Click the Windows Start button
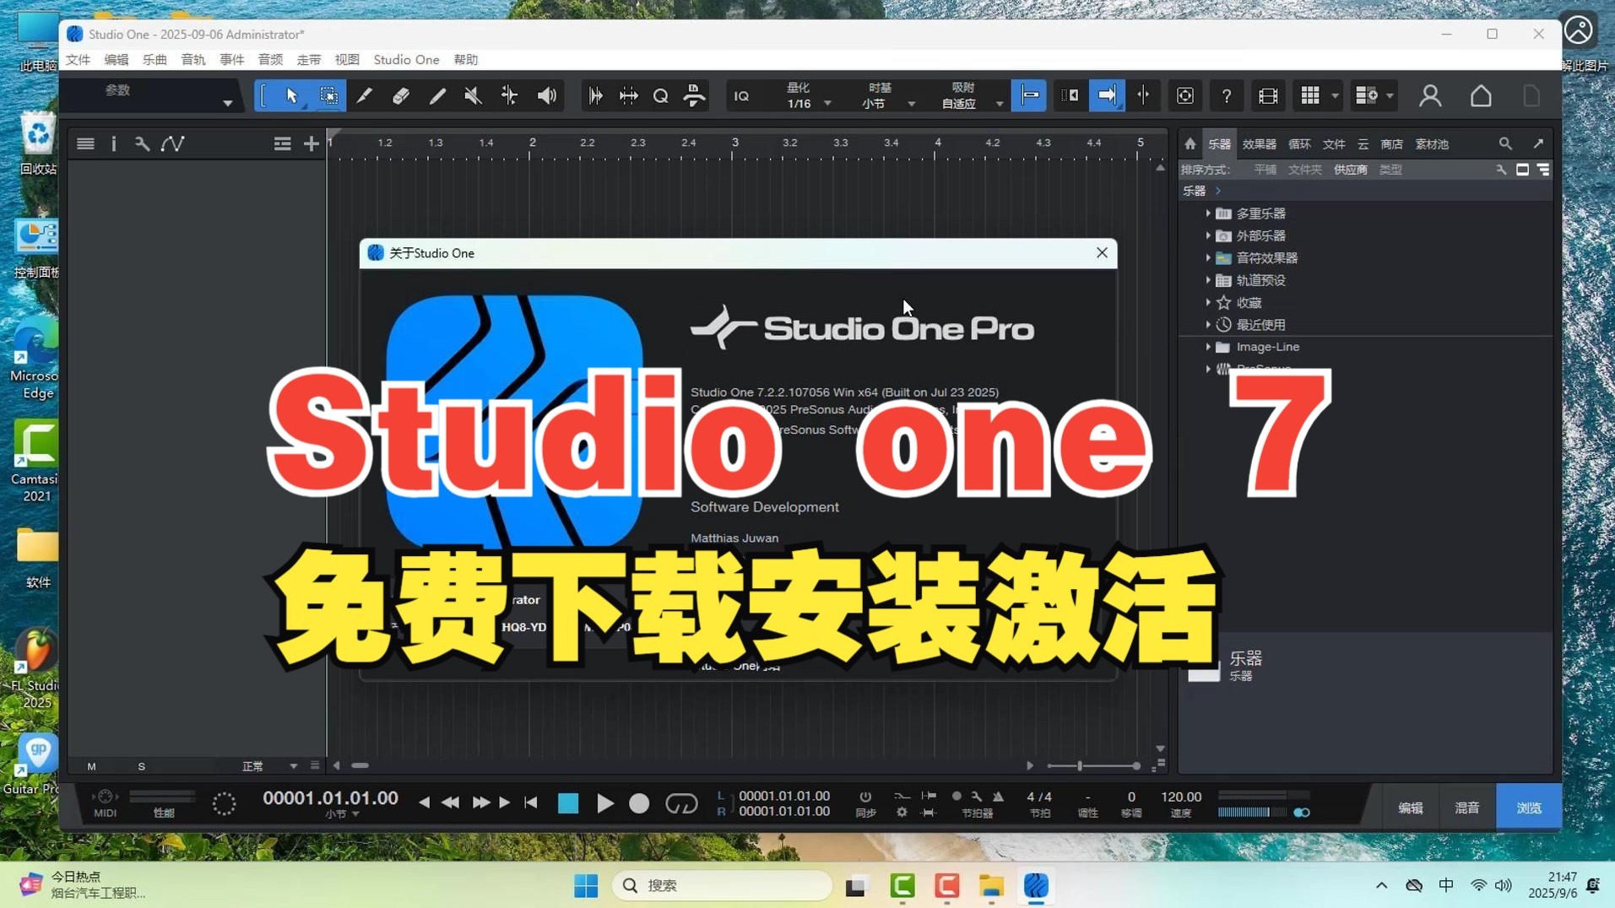Image resolution: width=1615 pixels, height=908 pixels. pos(586,885)
